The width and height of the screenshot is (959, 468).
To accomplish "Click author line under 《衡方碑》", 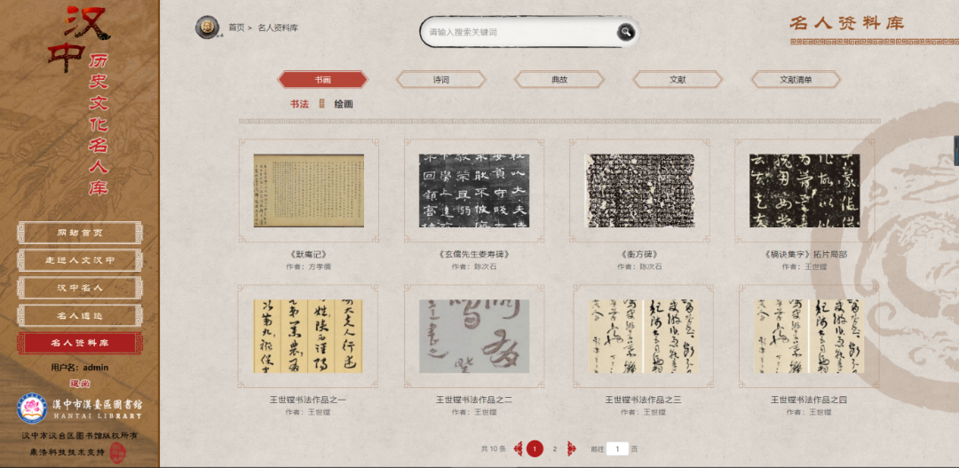I will [639, 266].
